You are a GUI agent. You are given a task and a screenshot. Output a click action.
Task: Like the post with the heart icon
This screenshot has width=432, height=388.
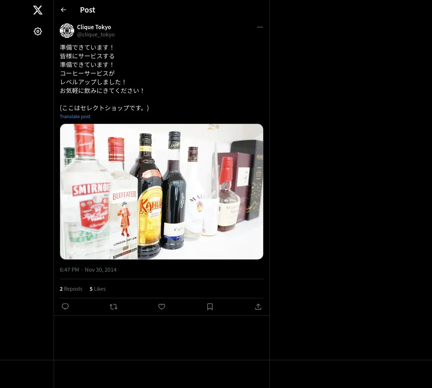click(x=162, y=307)
